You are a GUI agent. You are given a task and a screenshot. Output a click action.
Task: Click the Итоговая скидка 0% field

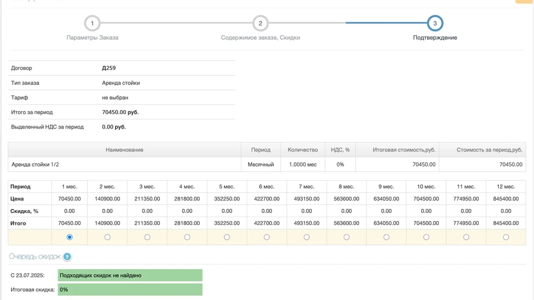click(130, 290)
